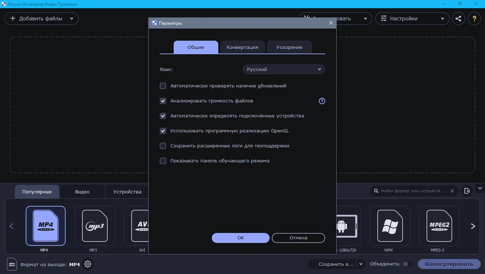This screenshot has height=274, width=485.
Task: Expand the Сохранить в dropdown arrow
Action: click(x=361, y=264)
